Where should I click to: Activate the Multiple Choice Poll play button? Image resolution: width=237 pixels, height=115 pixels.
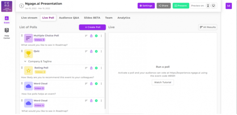tap(96, 36)
